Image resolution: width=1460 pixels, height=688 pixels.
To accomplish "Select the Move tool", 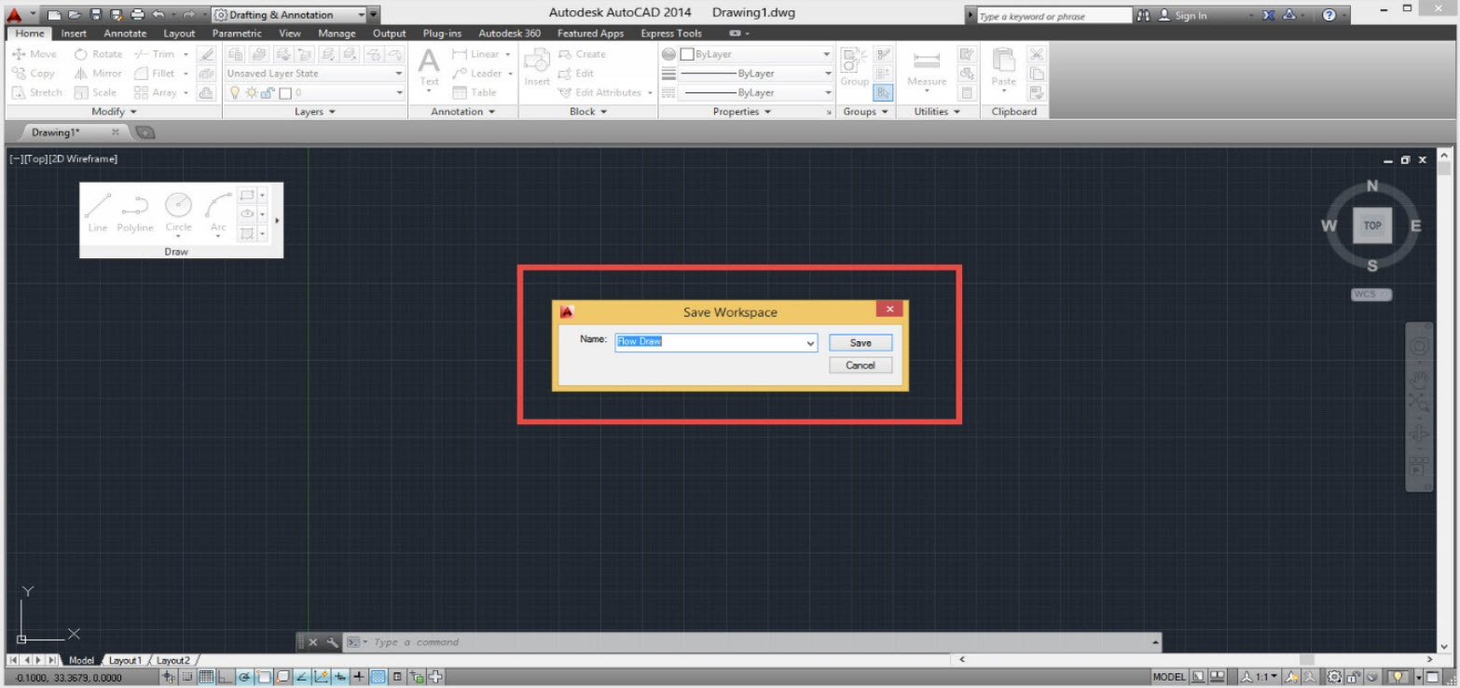I will click(34, 54).
